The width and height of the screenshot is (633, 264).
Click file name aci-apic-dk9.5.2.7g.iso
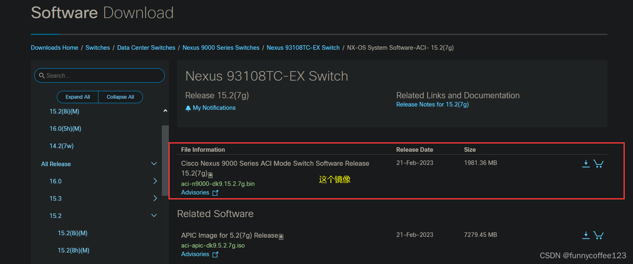[213, 245]
